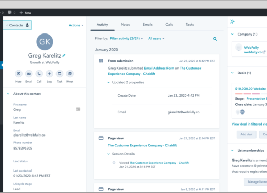Click the Form submission icon
Viewport: 267px width, 193px height.
(x=101, y=61)
